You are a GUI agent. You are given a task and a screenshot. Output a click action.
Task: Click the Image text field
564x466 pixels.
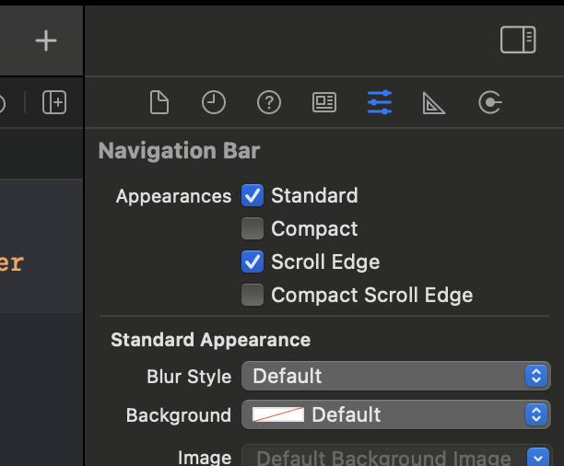pyautogui.click(x=382, y=457)
